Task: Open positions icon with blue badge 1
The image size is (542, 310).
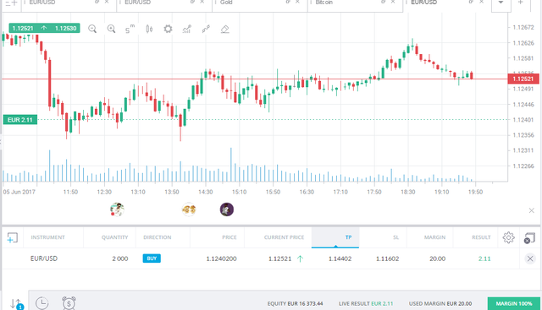Action: (x=16, y=304)
